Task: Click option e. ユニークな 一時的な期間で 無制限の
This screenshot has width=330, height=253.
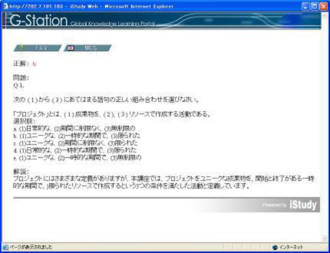Action: tap(77, 157)
